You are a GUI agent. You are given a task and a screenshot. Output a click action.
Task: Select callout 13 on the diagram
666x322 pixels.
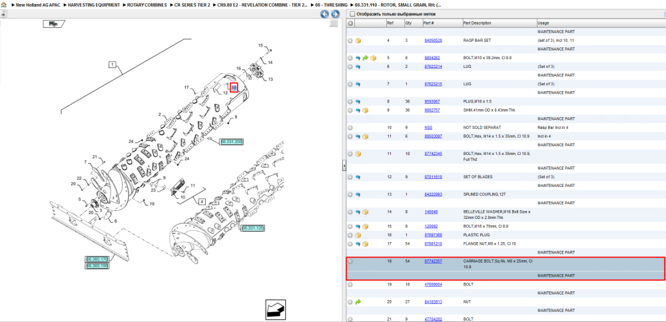tap(270, 79)
